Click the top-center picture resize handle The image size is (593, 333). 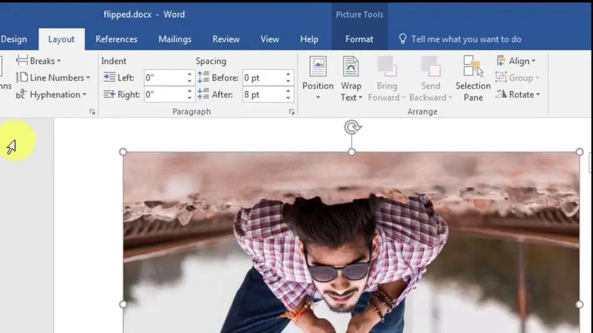pos(352,152)
